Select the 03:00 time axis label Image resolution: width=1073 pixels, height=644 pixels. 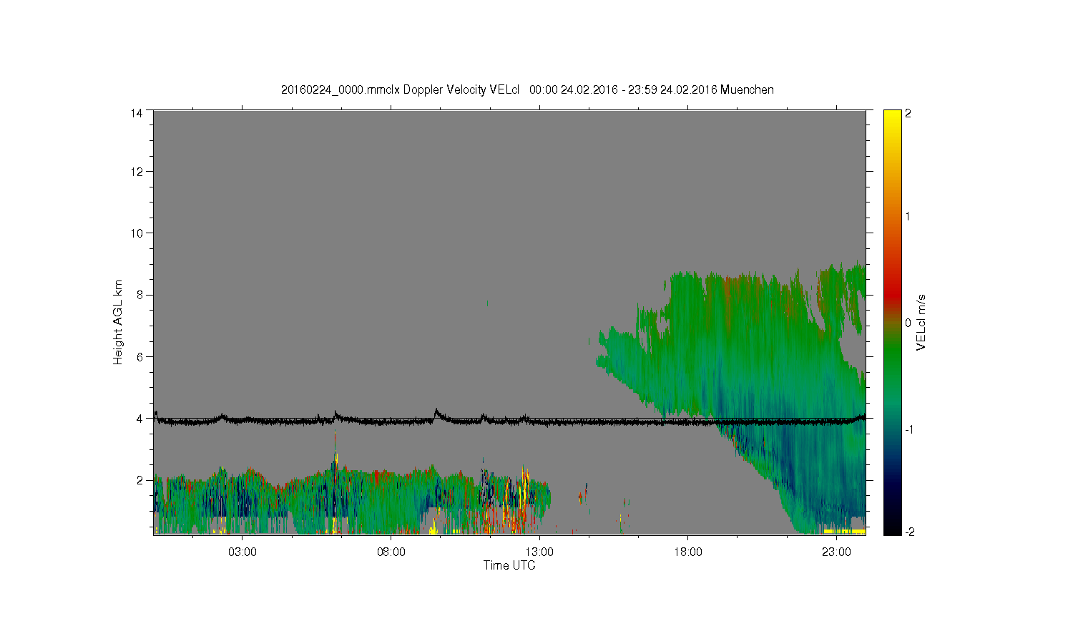coord(242,552)
